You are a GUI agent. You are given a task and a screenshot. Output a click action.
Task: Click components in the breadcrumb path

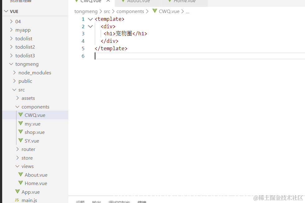[130, 11]
